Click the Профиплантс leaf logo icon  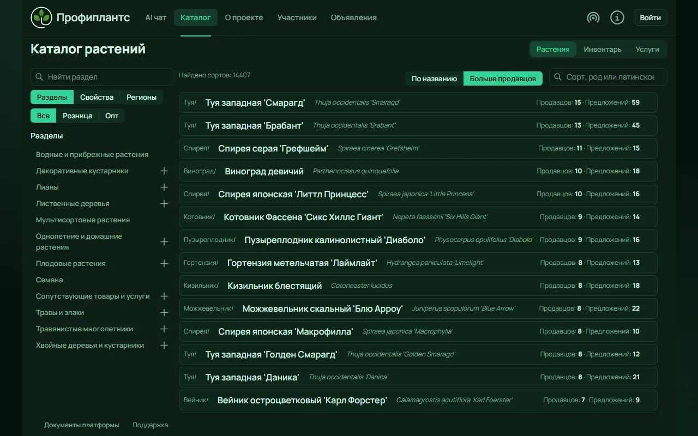click(41, 17)
